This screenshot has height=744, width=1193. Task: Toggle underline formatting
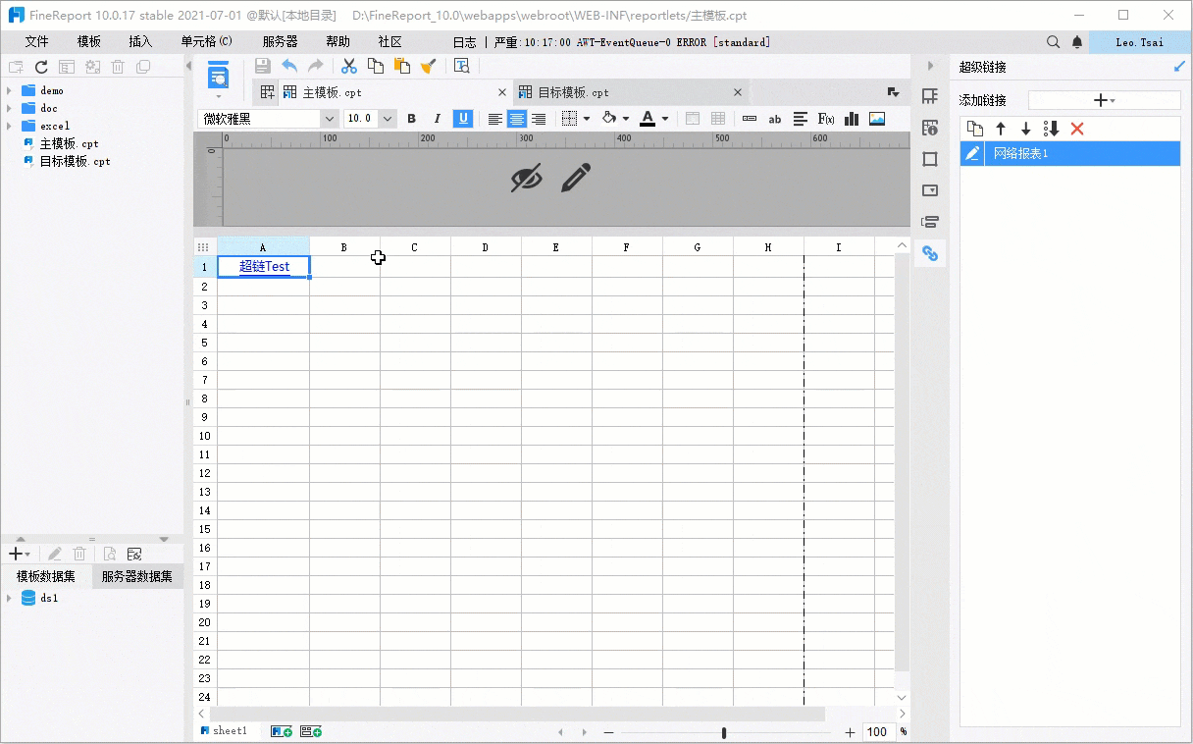coord(463,119)
